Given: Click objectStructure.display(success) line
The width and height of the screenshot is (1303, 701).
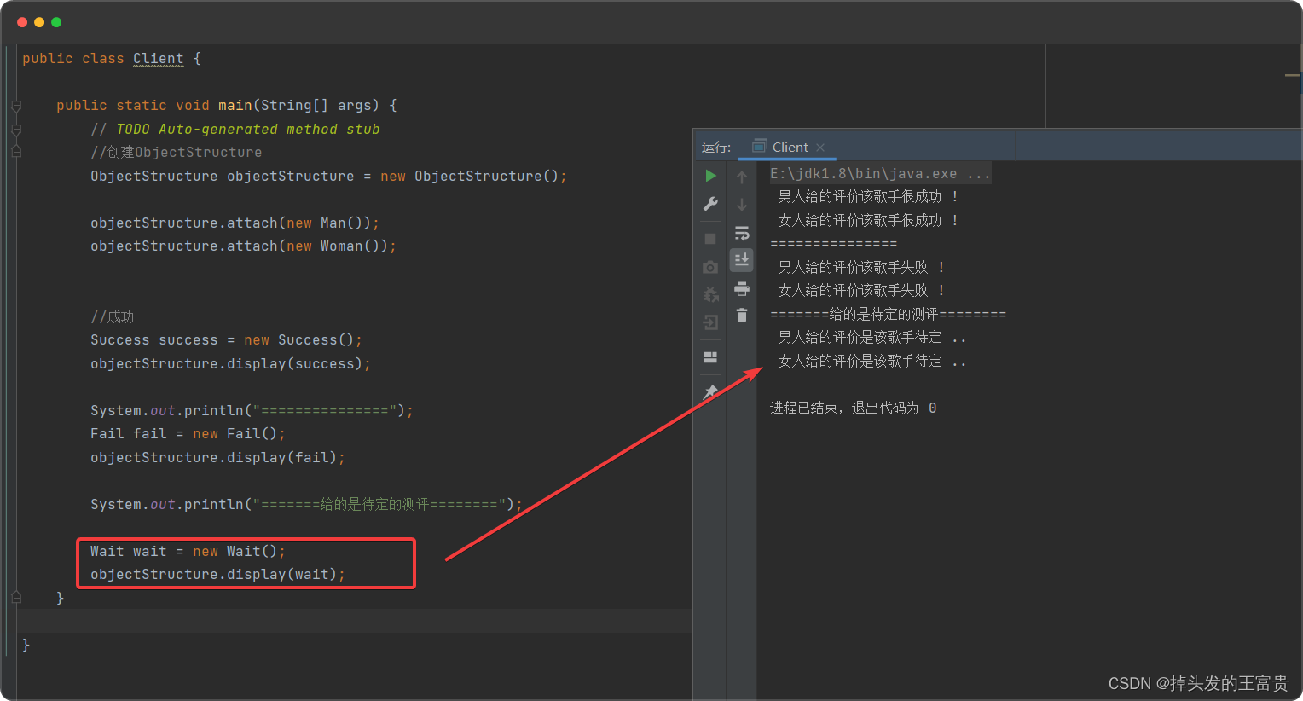Looking at the screenshot, I should click(x=230, y=364).
